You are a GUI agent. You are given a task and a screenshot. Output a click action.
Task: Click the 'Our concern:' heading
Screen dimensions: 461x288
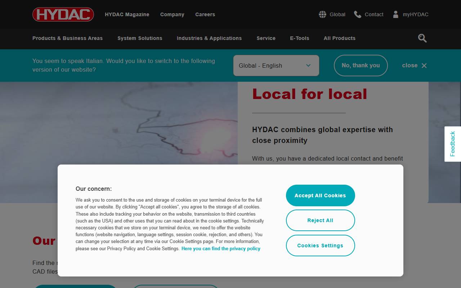pyautogui.click(x=94, y=189)
